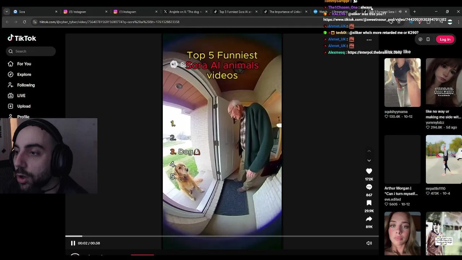Open the Profile page
The height and width of the screenshot is (260, 462).
23,117
